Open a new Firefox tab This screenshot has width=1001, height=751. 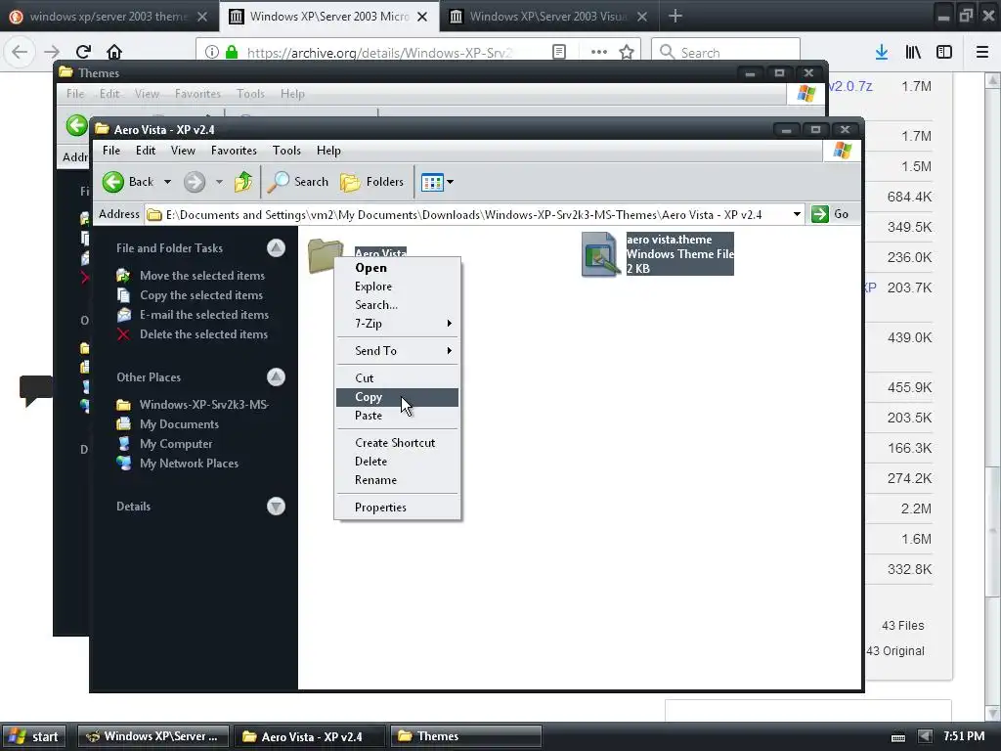pyautogui.click(x=675, y=16)
